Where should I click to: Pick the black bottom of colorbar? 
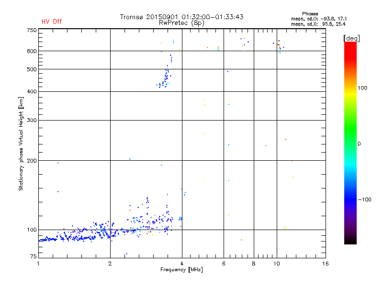click(x=350, y=241)
